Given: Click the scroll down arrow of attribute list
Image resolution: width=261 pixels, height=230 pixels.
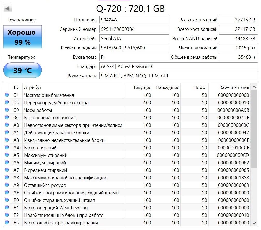Looking at the screenshot, I should pos(254,223).
